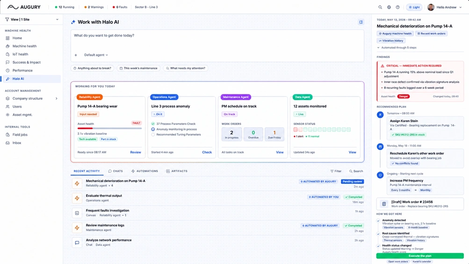
Task: Click the Inbox icon
Action: point(7,143)
